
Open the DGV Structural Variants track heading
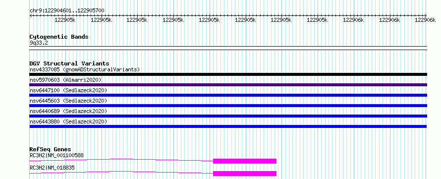(69, 63)
